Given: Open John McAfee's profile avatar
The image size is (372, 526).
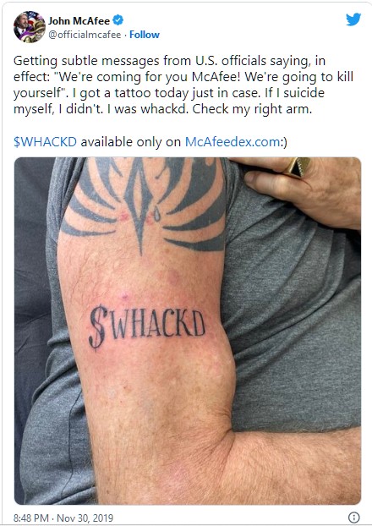Looking at the screenshot, I should point(30,27).
